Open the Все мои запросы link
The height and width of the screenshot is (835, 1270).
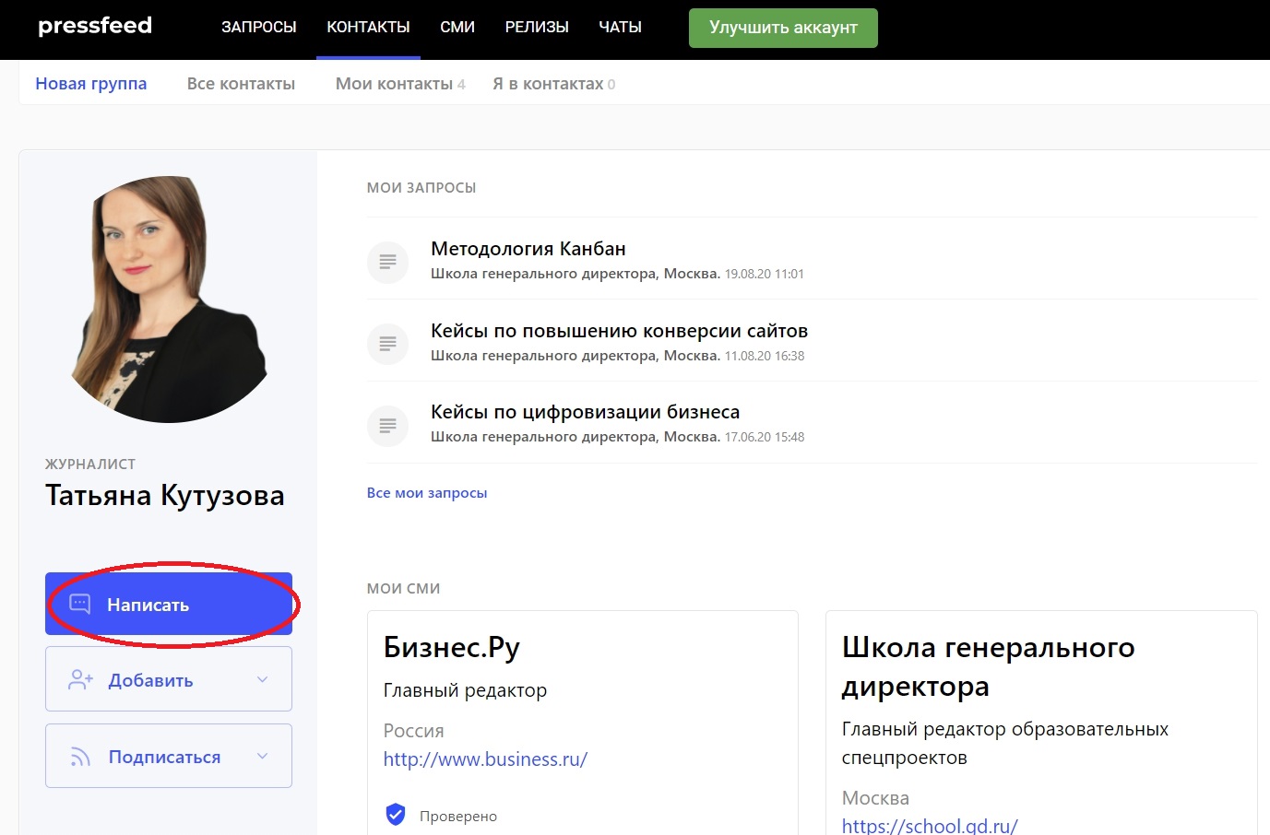pos(426,493)
